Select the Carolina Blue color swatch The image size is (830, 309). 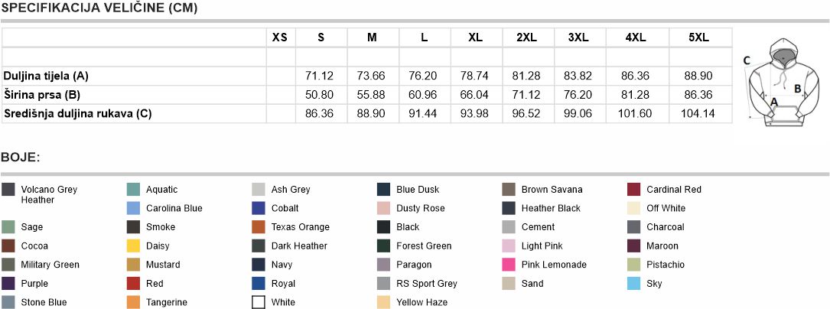133,208
